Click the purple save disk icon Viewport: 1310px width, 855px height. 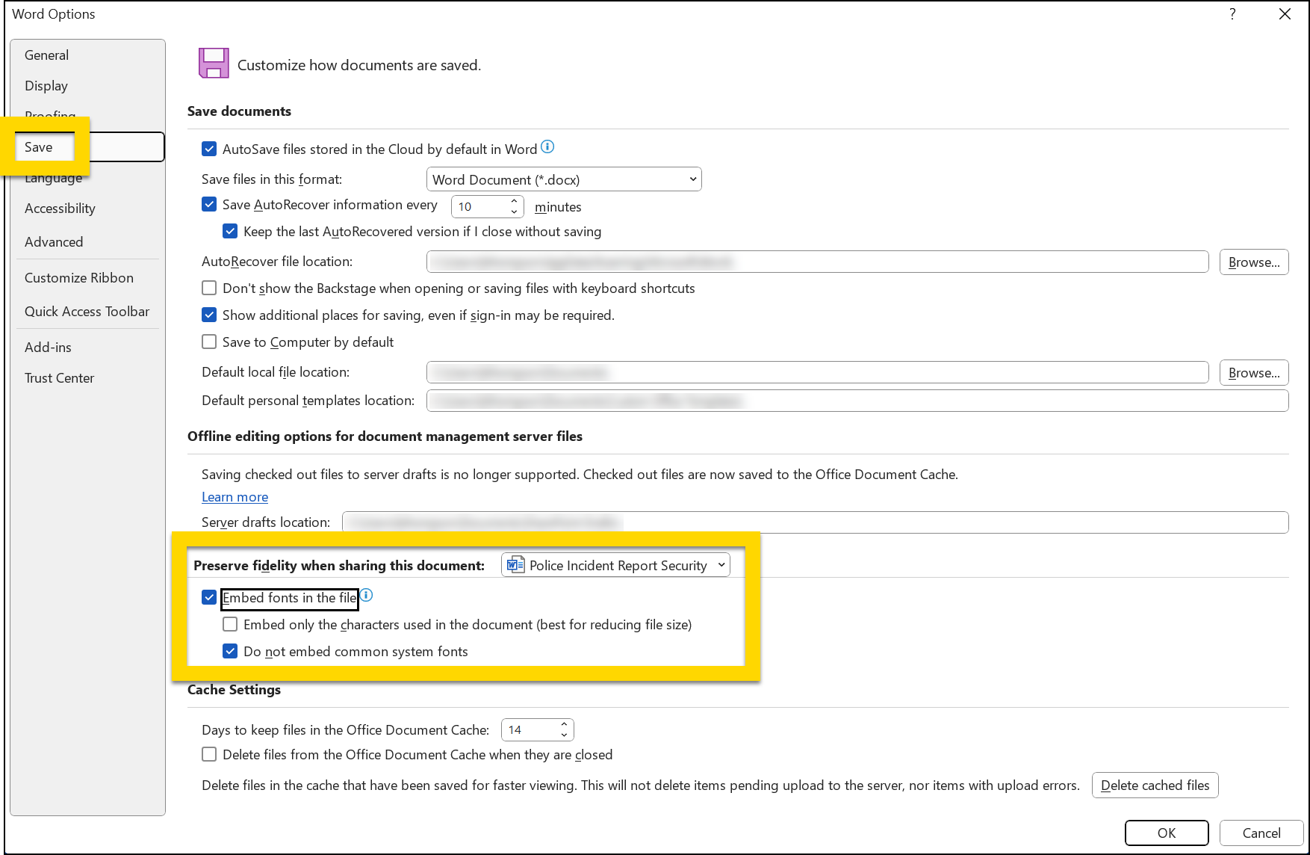click(214, 64)
